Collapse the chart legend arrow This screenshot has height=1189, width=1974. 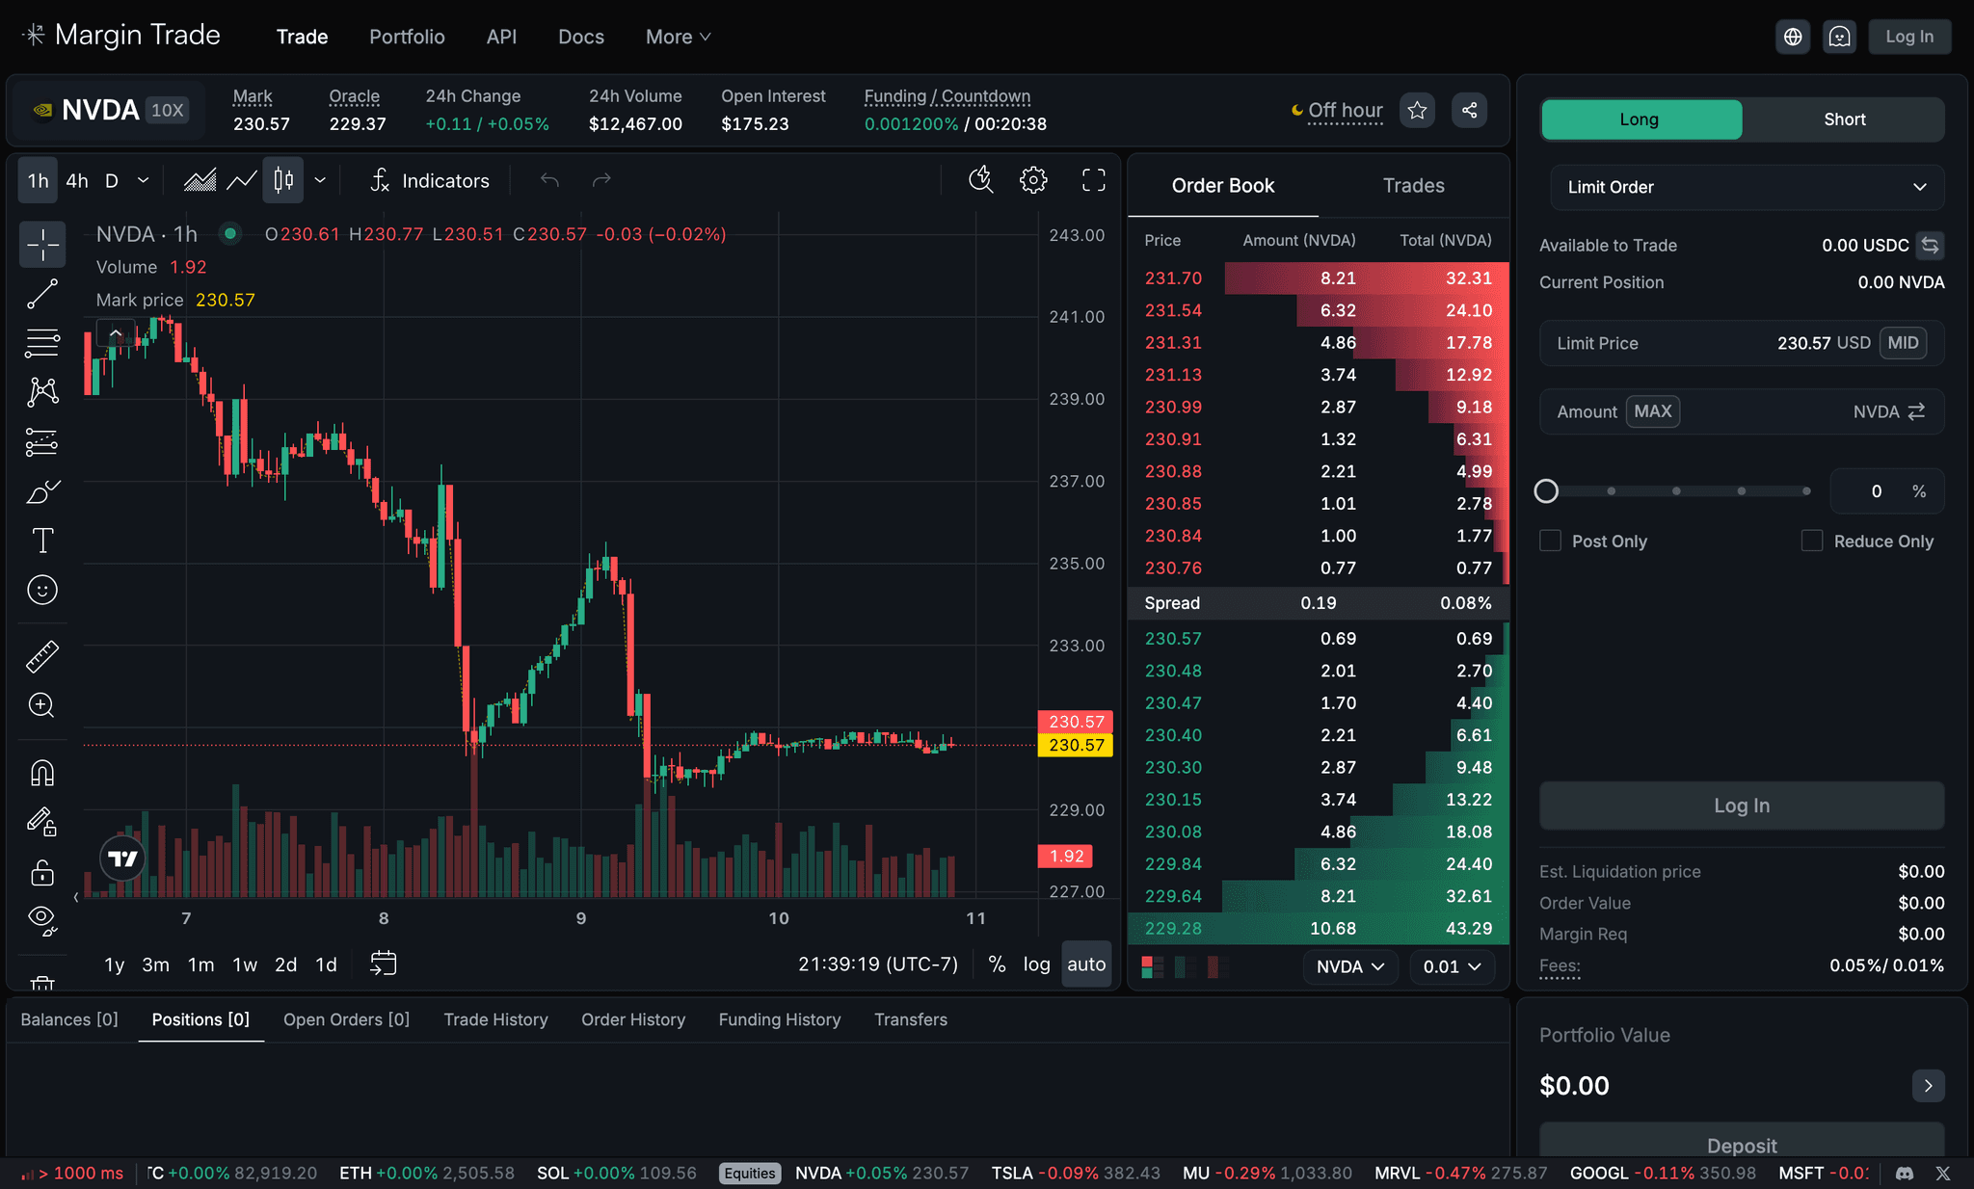pyautogui.click(x=115, y=333)
